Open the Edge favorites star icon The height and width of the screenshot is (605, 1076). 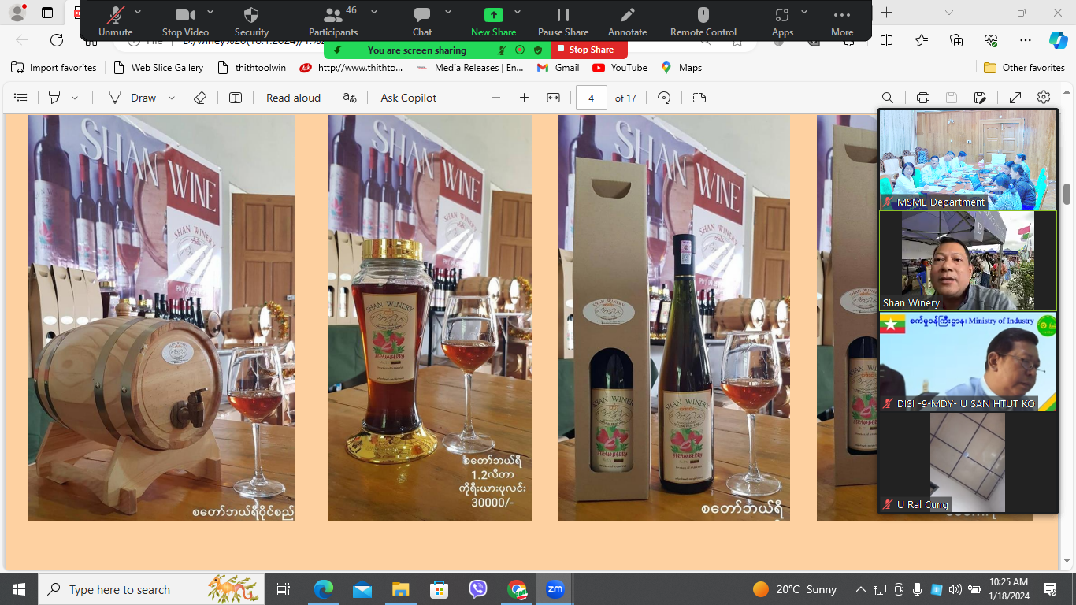pyautogui.click(x=922, y=40)
